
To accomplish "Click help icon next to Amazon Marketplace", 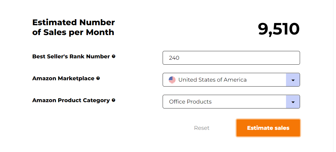I will 98,78.
